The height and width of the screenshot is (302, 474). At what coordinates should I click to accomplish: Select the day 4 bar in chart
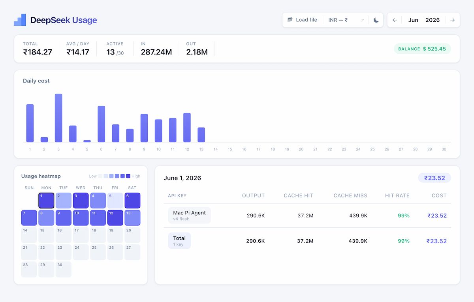pyautogui.click(x=73, y=134)
